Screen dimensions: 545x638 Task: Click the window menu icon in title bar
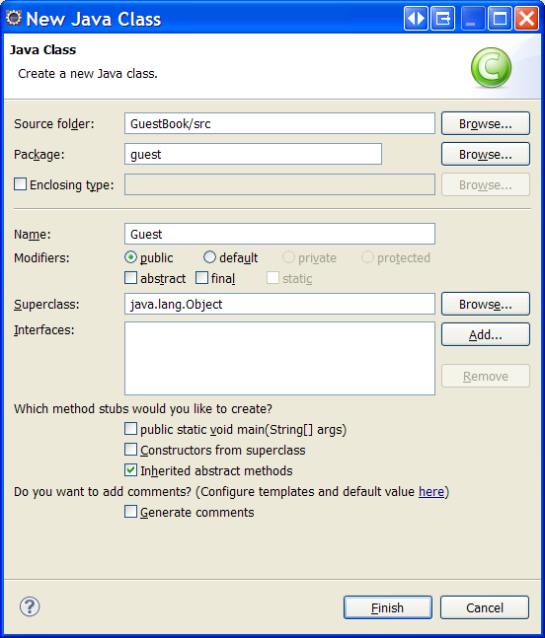tap(442, 19)
